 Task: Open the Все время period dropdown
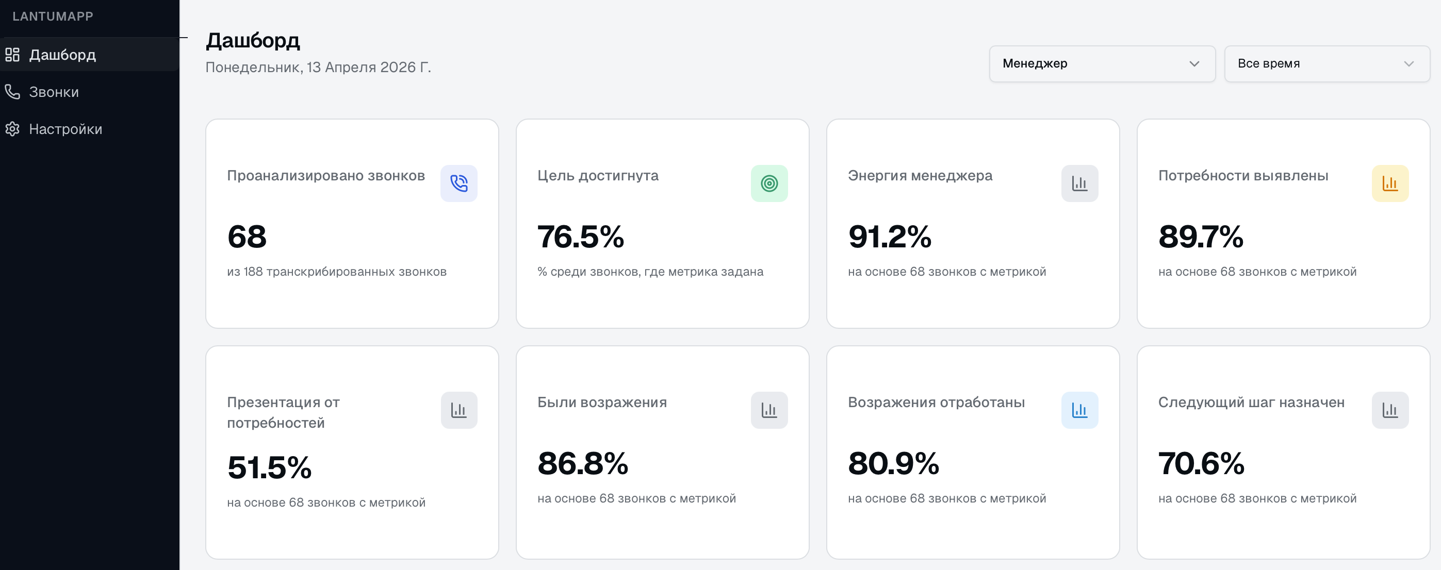click(1327, 63)
